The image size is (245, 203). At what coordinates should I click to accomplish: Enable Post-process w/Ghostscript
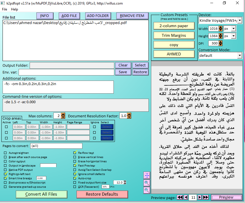click(x=5, y=182)
